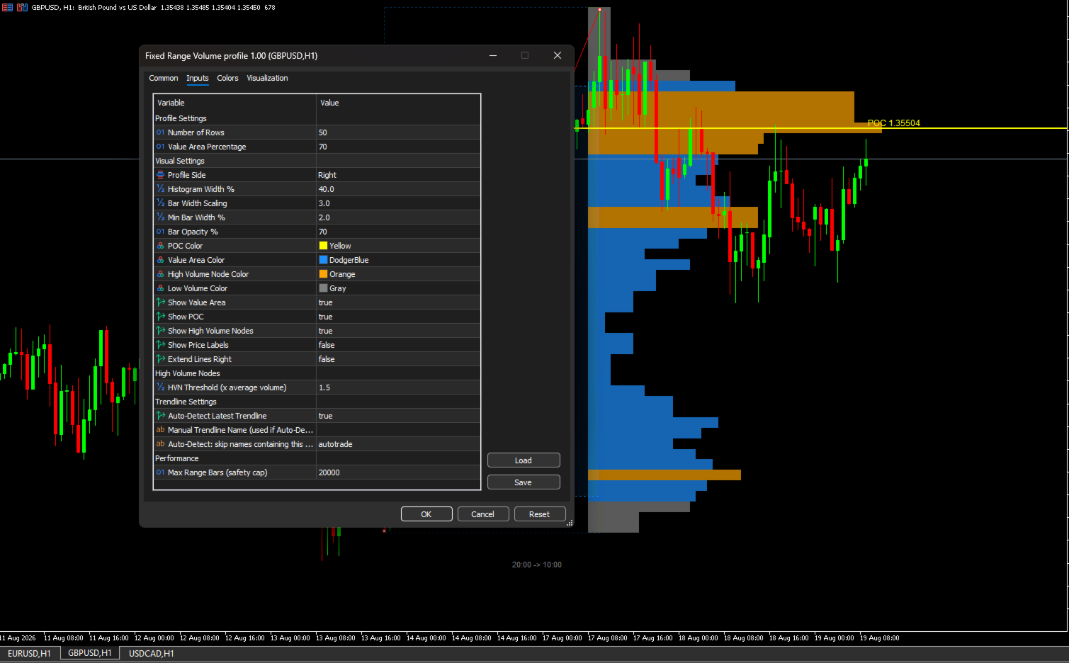Click the Number of Rows integer icon
This screenshot has height=663, width=1069.
[160, 132]
